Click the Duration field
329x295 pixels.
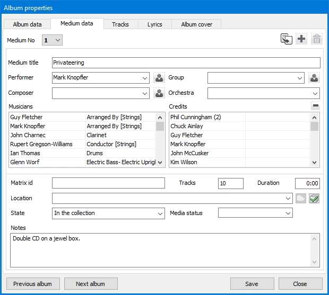click(307, 183)
